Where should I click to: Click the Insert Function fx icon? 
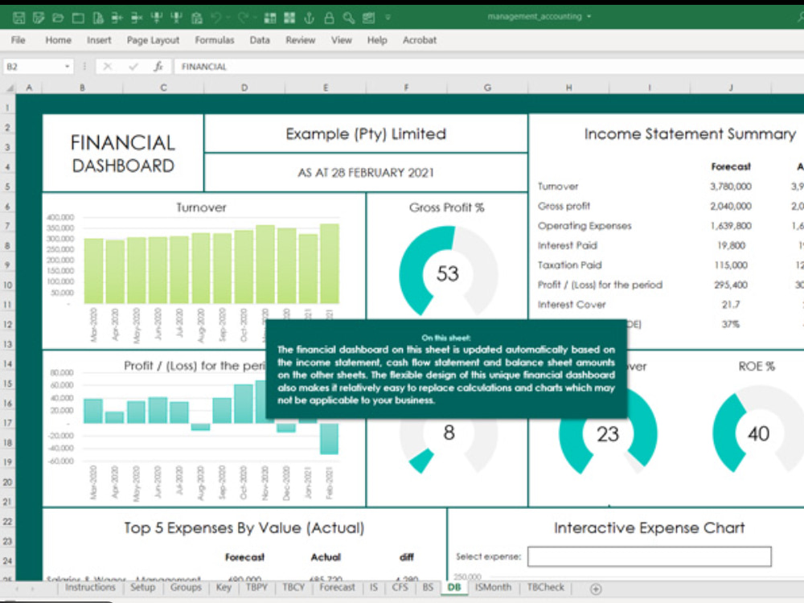(x=158, y=67)
